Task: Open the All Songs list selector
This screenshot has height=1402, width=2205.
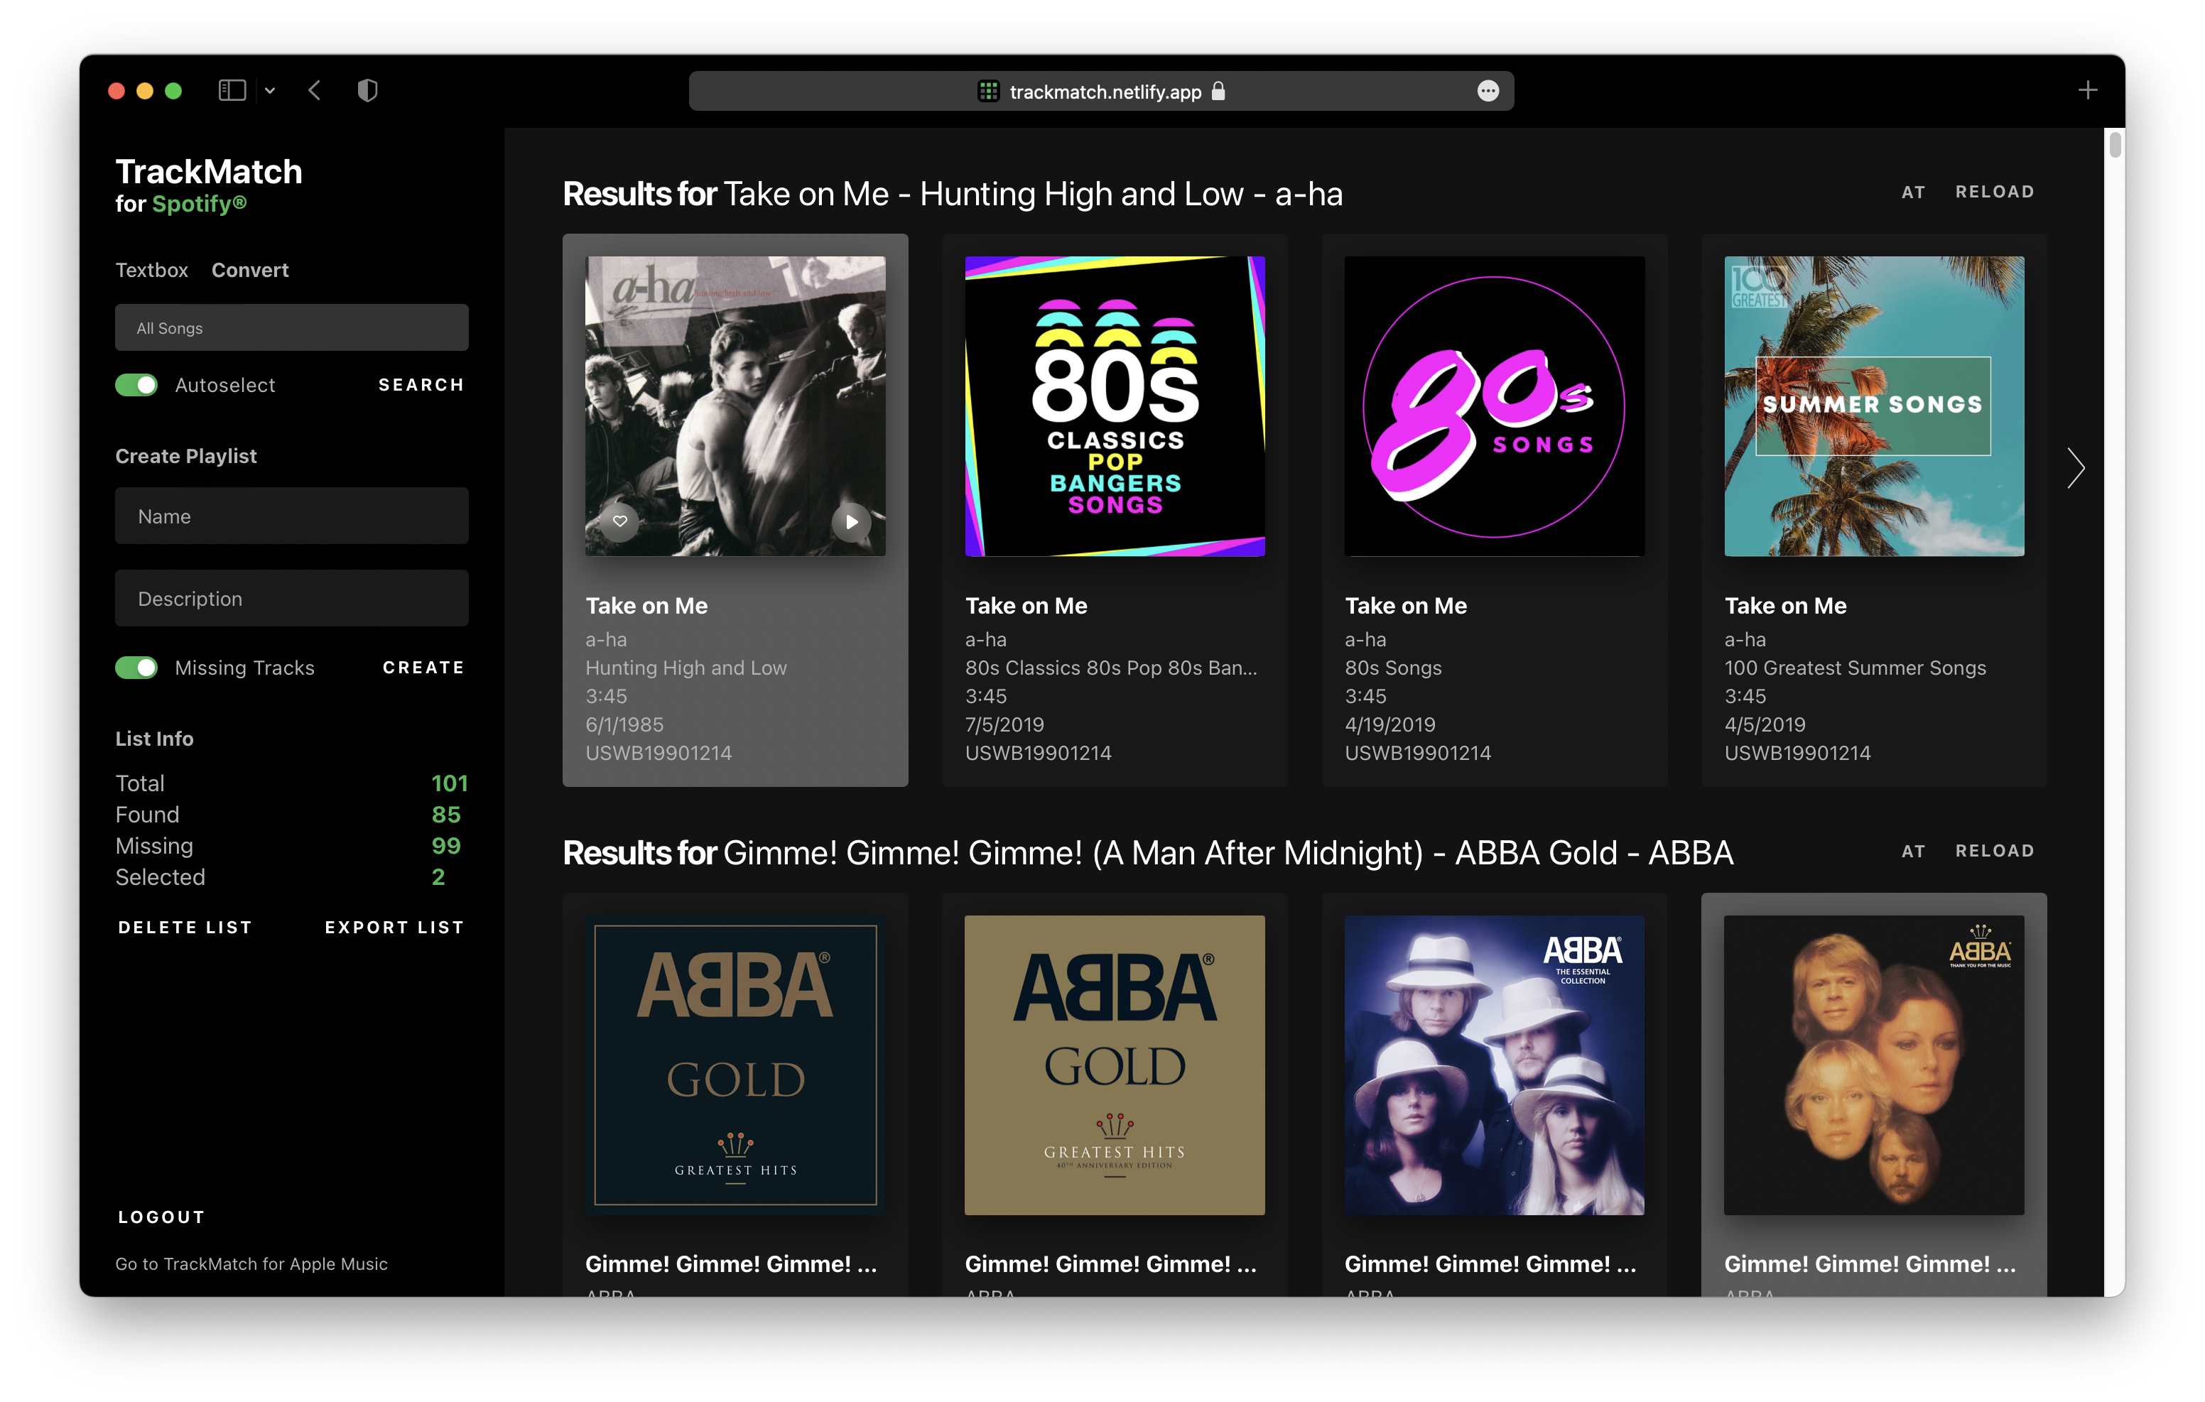Action: tap(291, 328)
